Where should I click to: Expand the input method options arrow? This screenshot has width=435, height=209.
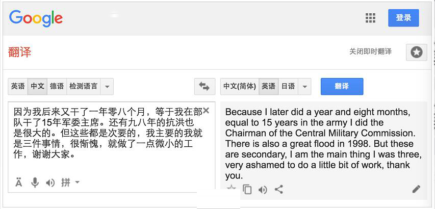(78, 182)
